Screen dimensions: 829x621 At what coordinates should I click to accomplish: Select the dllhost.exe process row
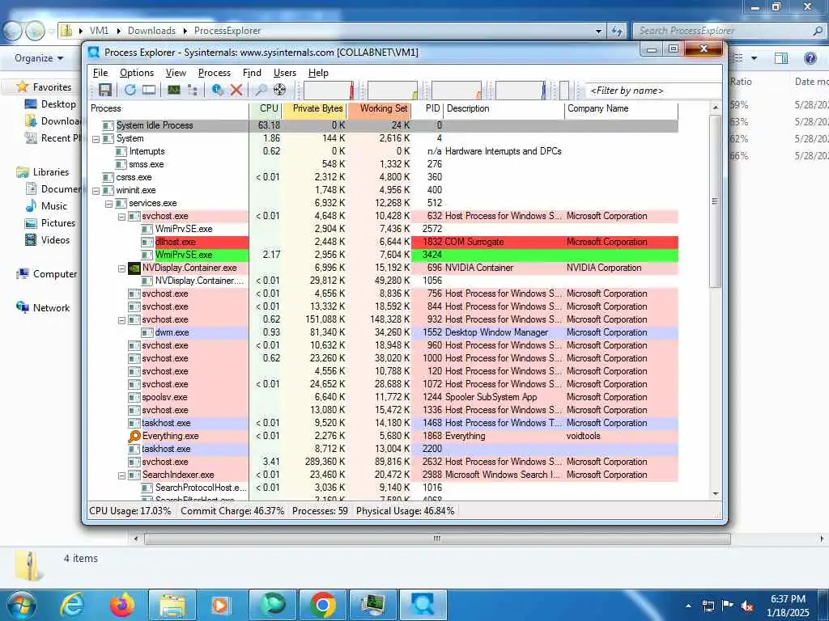click(383, 242)
